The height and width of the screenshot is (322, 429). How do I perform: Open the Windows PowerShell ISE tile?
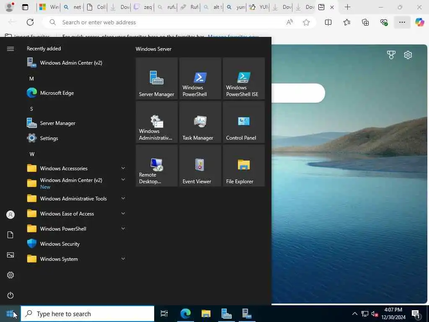coord(244,78)
